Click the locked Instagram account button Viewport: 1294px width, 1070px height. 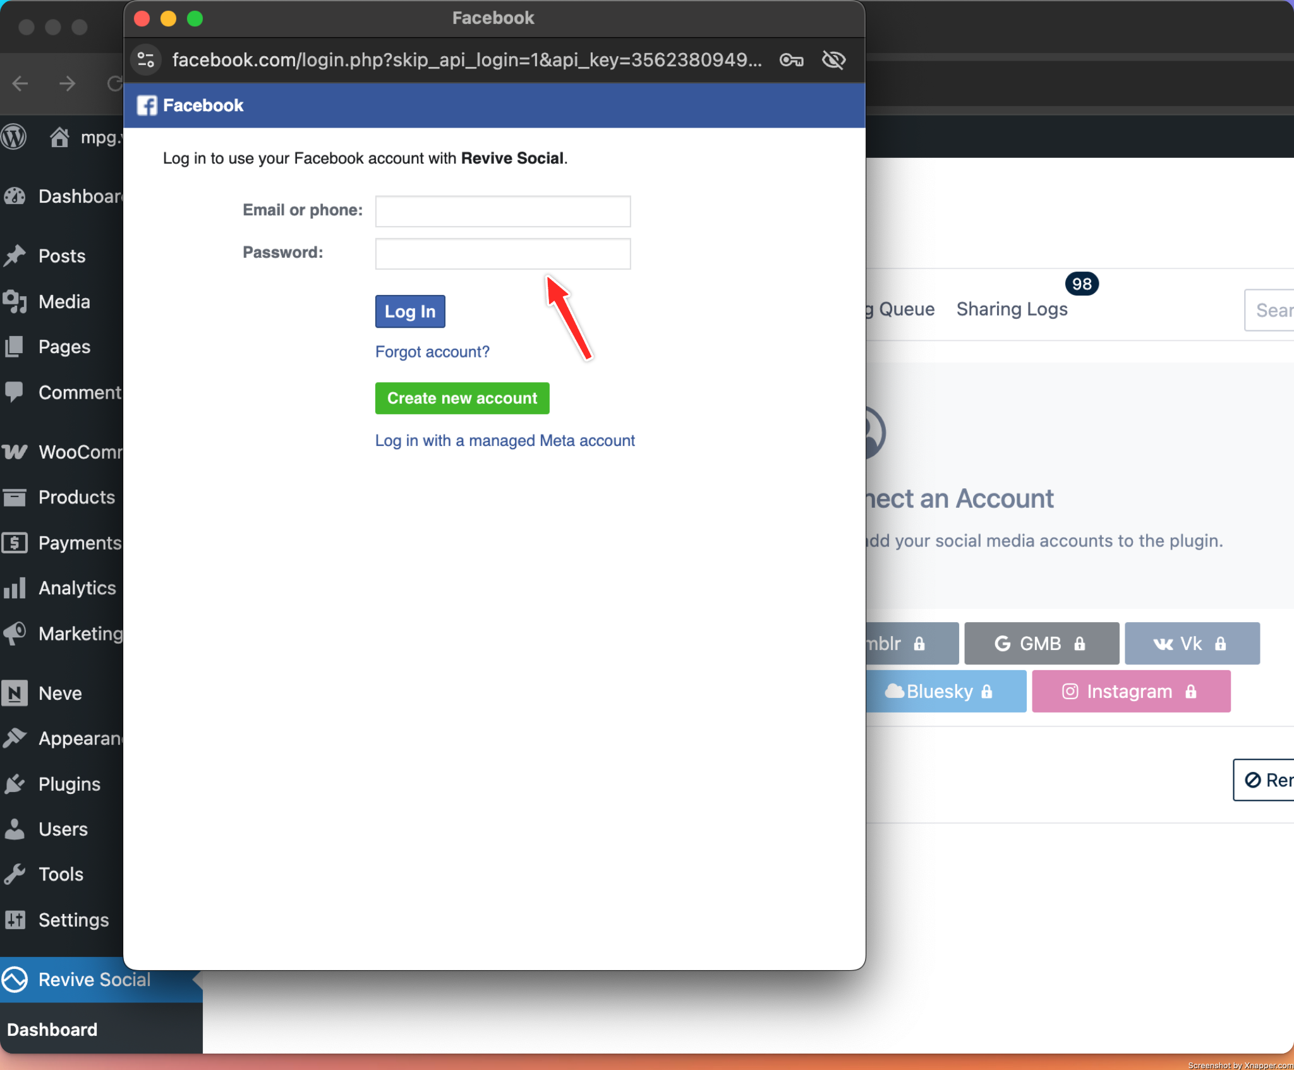1130,692
